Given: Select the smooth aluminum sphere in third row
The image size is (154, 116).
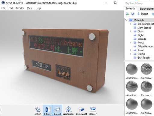Looking at the screenshot, I should click(x=146, y=104).
